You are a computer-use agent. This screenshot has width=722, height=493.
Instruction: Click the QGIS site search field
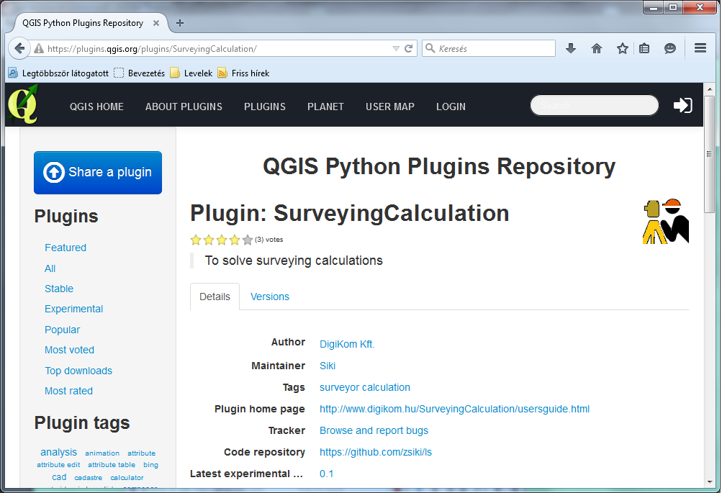tap(594, 106)
